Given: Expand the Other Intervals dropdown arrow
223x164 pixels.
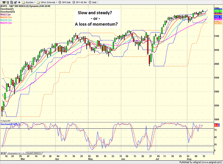Looking at the screenshot, I should point(57,2).
